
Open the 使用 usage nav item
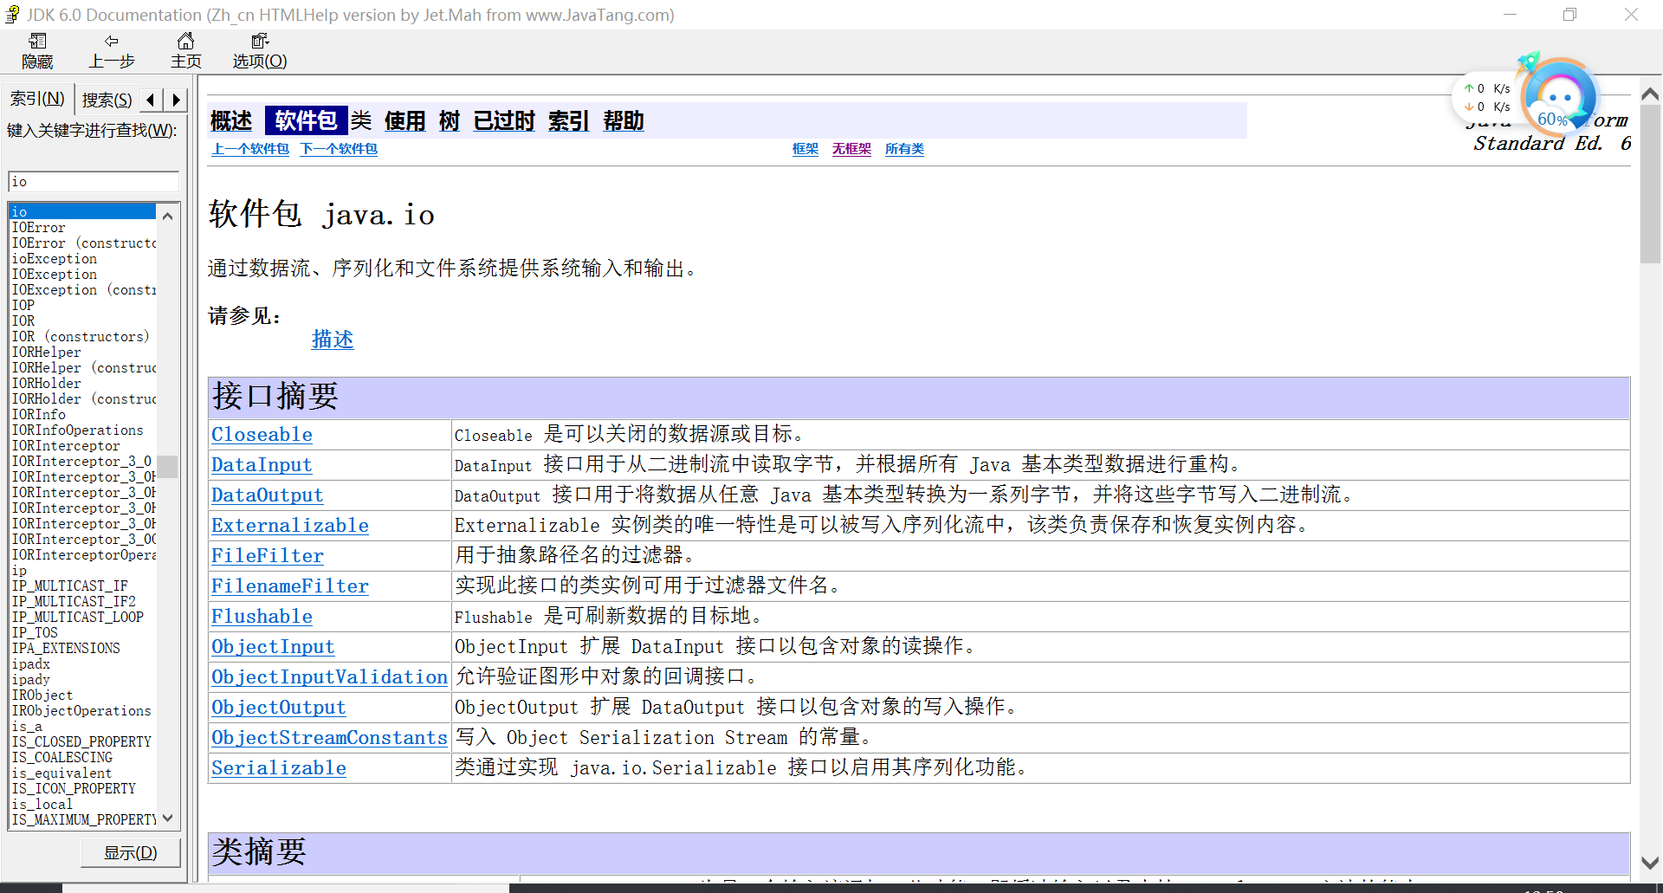pos(404,121)
